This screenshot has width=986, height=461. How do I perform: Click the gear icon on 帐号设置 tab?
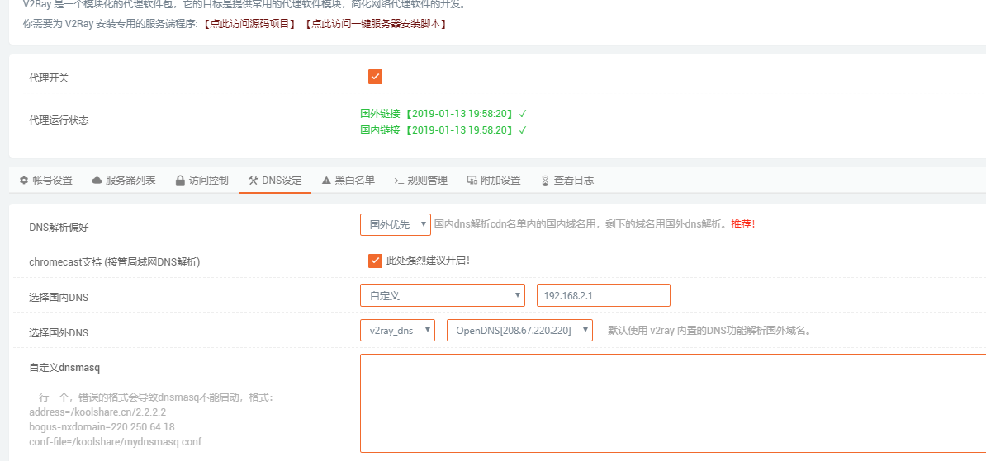click(24, 181)
